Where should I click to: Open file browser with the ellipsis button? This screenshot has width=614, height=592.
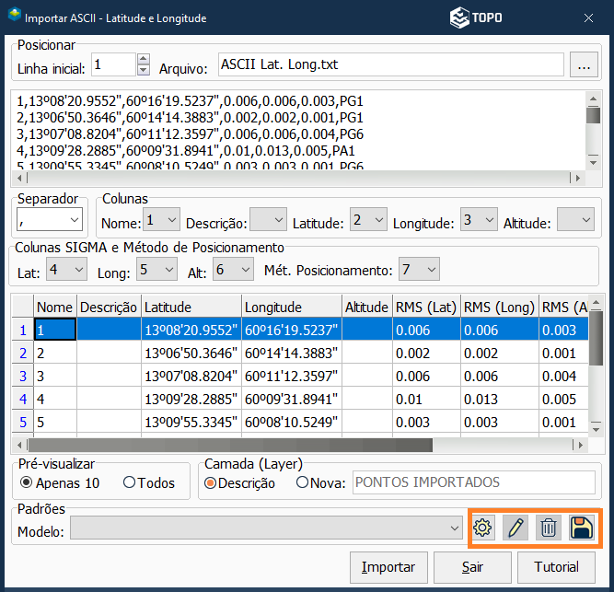click(583, 65)
